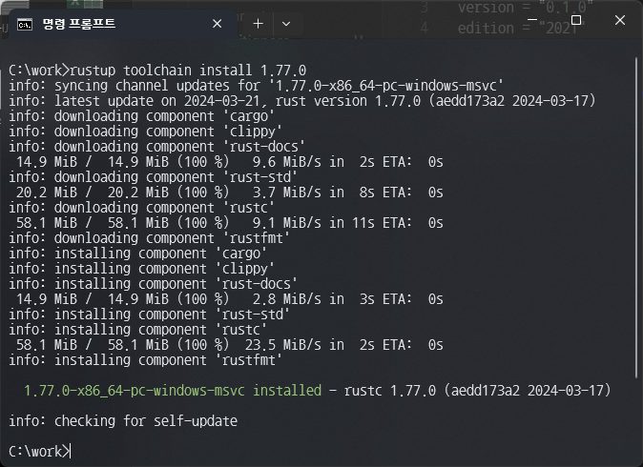Image resolution: width=643 pixels, height=467 pixels.
Task: Click "installing component 'rustc'" line
Action: [x=137, y=330]
